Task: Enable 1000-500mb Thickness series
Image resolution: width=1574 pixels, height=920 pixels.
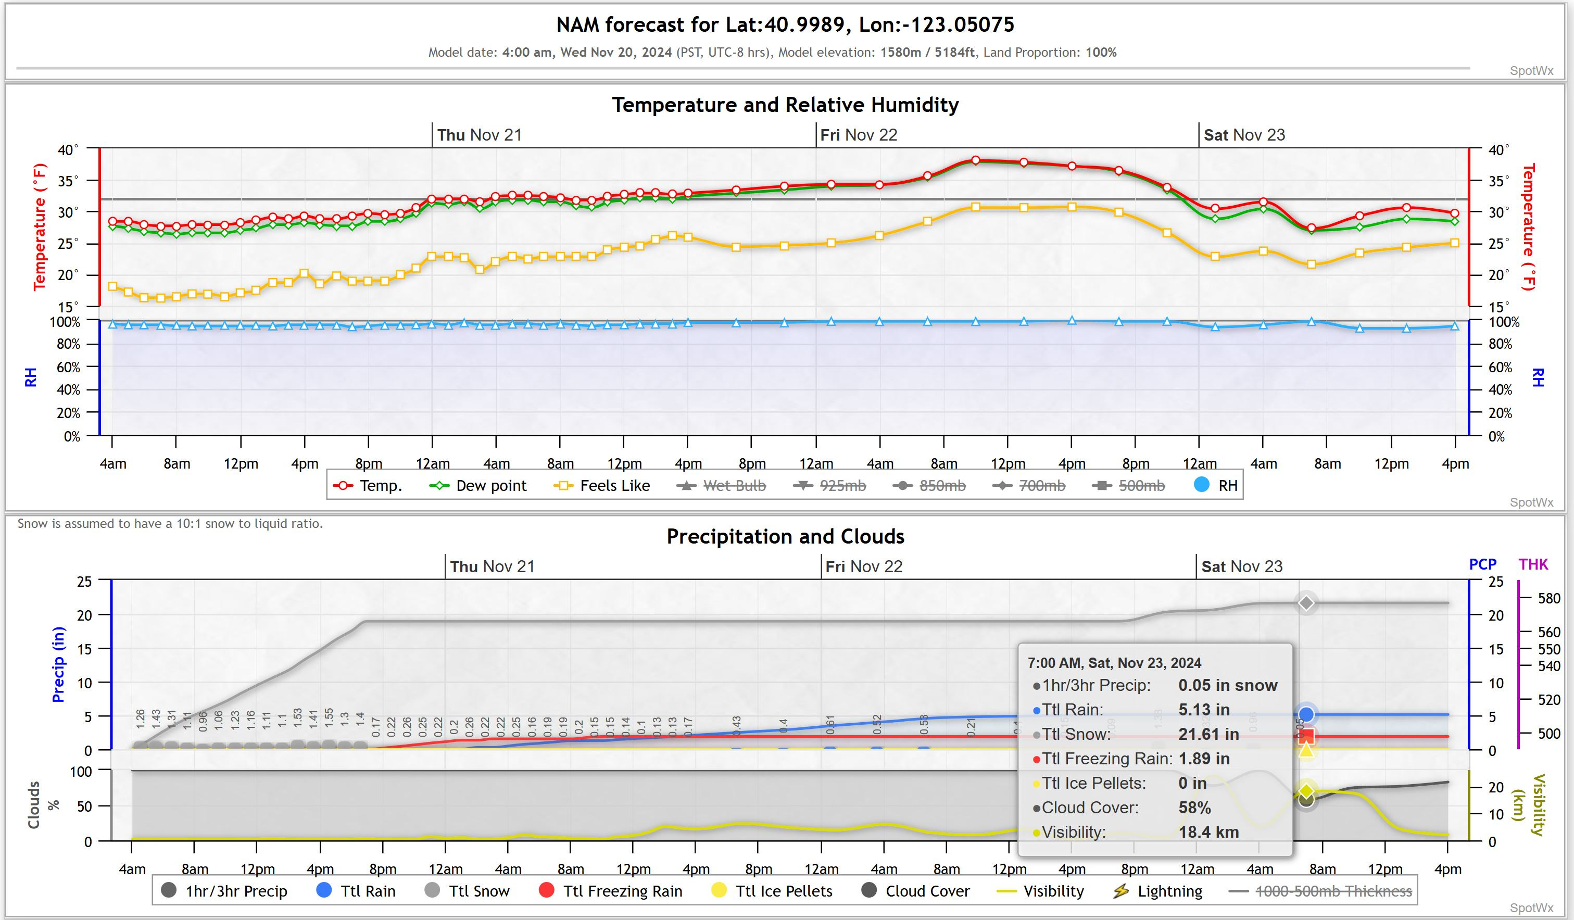Action: [x=1333, y=891]
